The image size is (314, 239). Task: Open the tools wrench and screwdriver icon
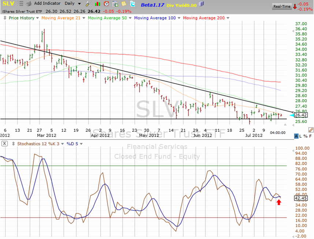click(88, 4)
